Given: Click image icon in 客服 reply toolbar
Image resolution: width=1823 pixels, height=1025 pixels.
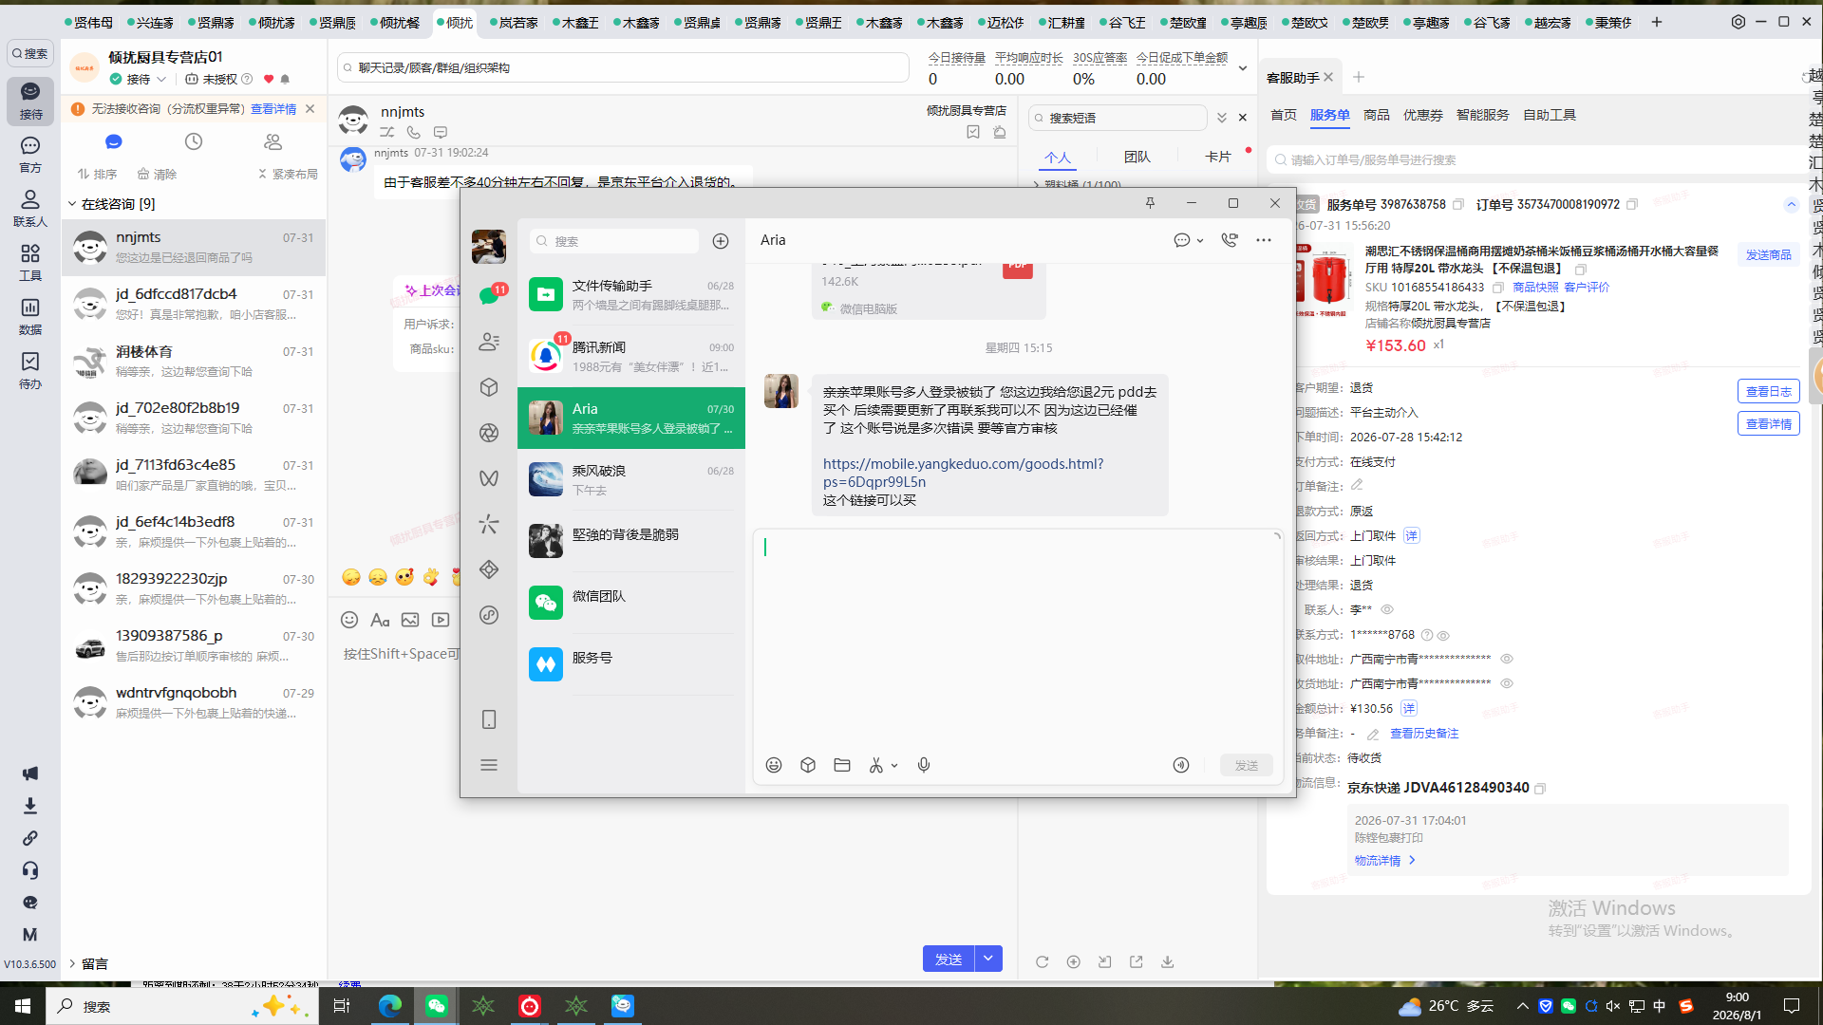Looking at the screenshot, I should 410,620.
